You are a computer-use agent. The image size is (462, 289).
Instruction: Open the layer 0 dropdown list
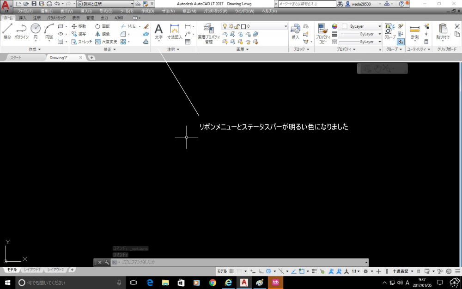286,26
